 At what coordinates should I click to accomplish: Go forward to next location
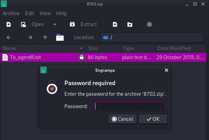30,37
